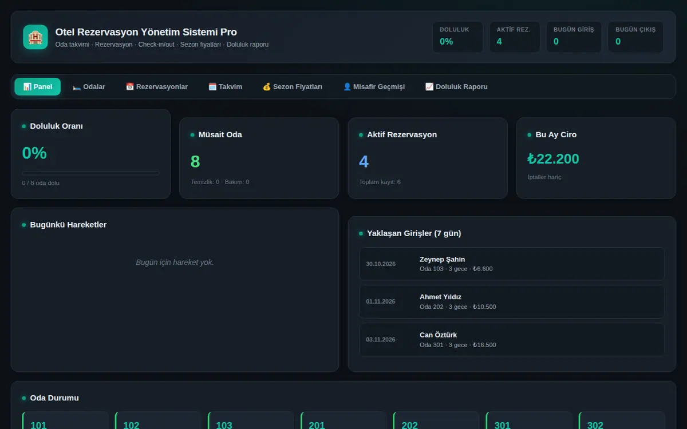Select room card 201
This screenshot has height=429, width=687.
(x=343, y=420)
